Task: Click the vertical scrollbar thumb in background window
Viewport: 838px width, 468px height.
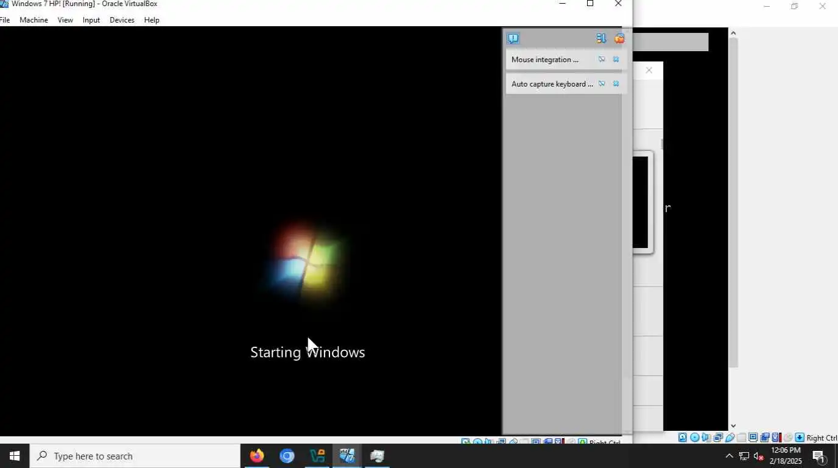Action: (x=733, y=202)
